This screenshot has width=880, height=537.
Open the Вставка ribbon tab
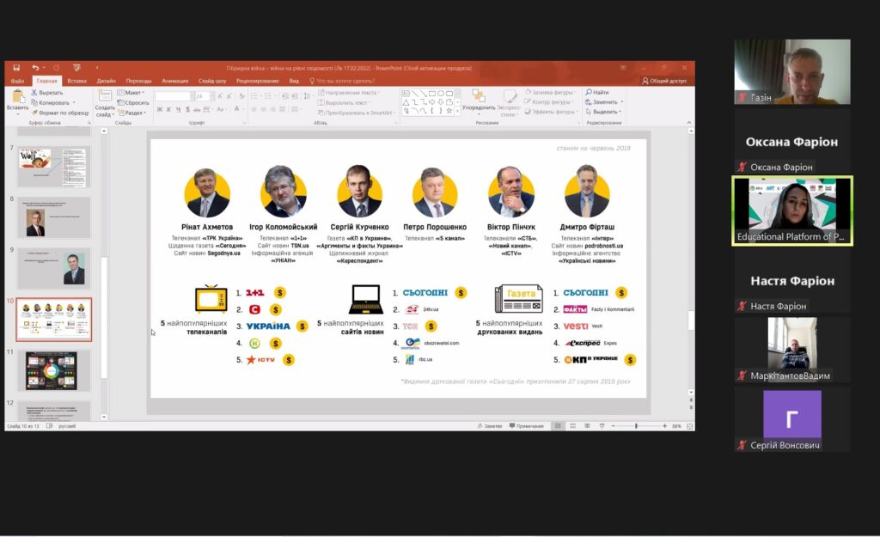pos(76,81)
